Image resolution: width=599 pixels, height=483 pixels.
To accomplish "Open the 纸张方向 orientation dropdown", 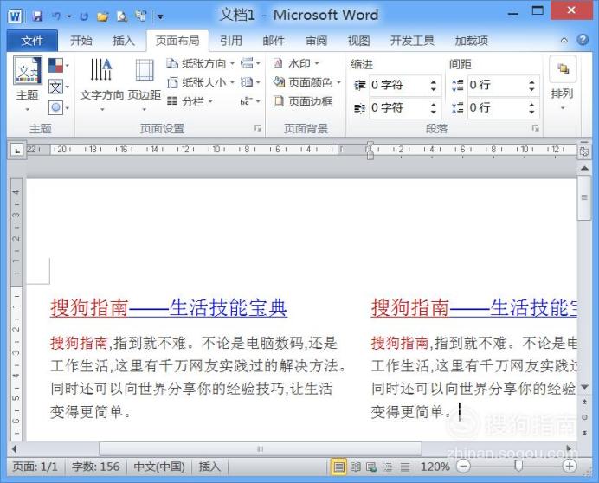I will [x=201, y=63].
